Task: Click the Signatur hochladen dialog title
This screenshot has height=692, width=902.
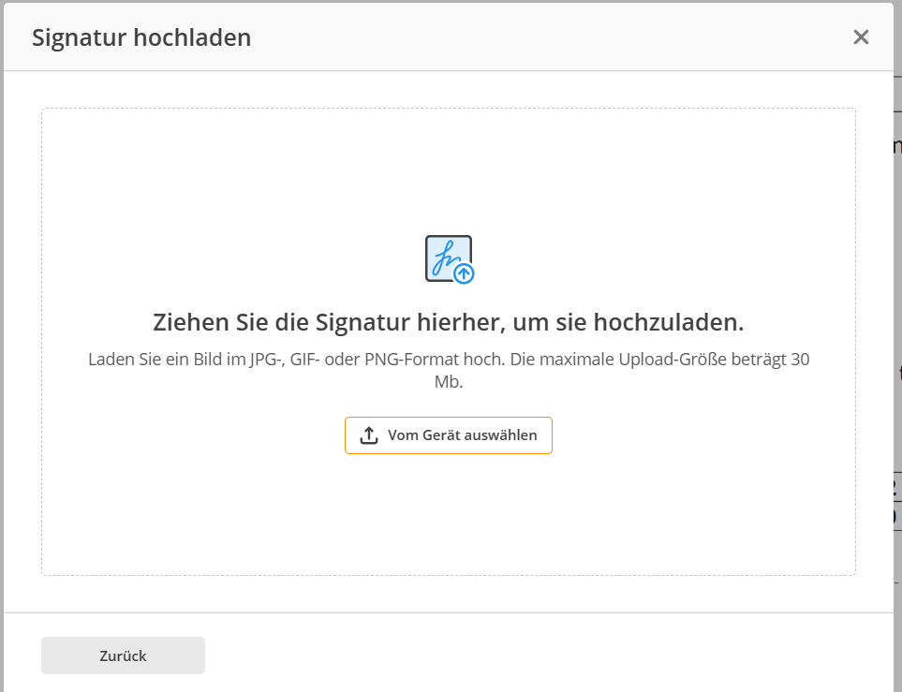Action: coord(141,37)
